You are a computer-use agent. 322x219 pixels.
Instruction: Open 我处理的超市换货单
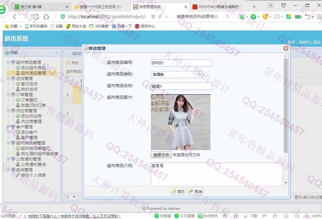(40, 153)
